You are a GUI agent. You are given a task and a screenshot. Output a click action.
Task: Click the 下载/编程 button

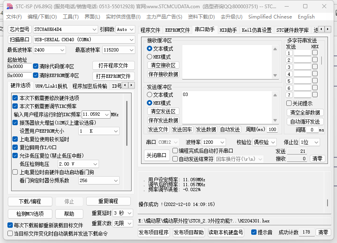pyautogui.click(x=30, y=201)
